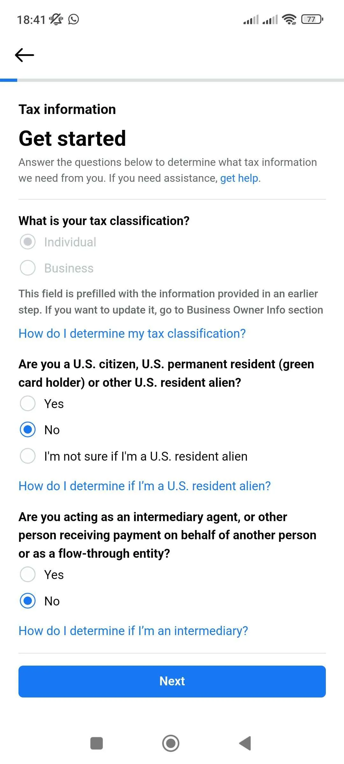Tap the blue Next button
Viewport: 344px width, 764px height.
(172, 682)
